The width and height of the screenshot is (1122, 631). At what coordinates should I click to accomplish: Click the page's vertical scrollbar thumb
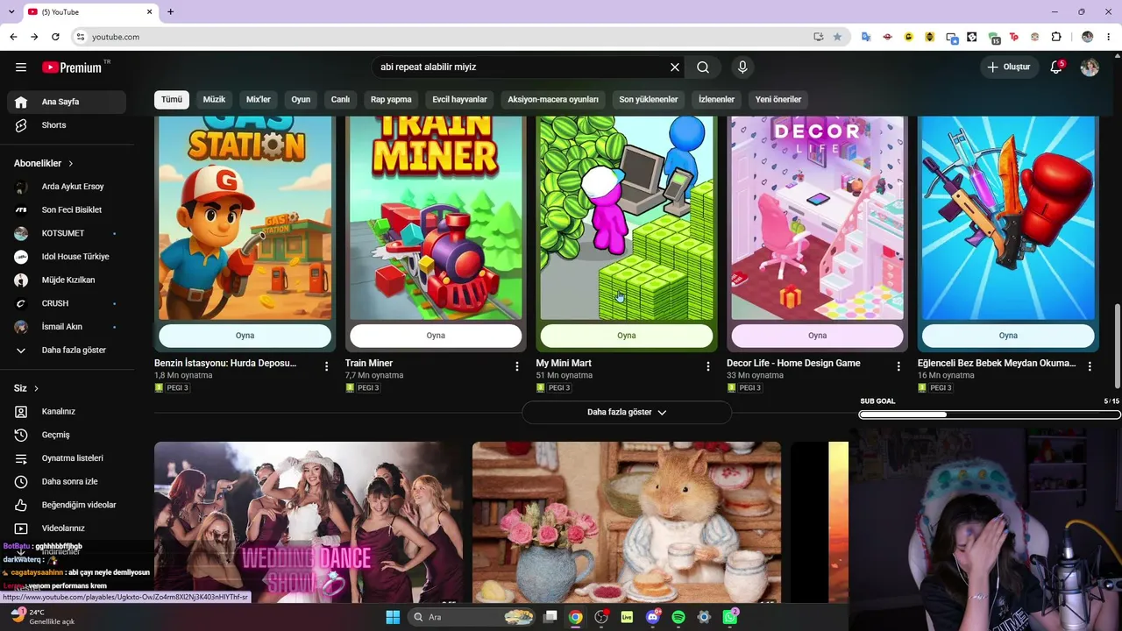(x=1117, y=344)
